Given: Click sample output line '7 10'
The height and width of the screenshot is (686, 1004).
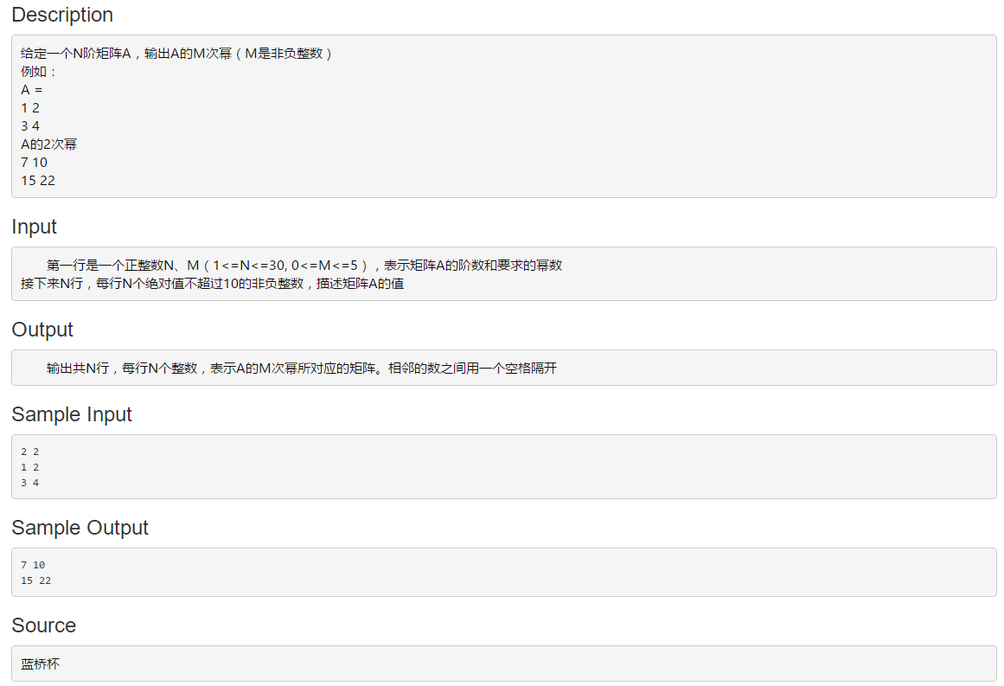Looking at the screenshot, I should (x=33, y=565).
